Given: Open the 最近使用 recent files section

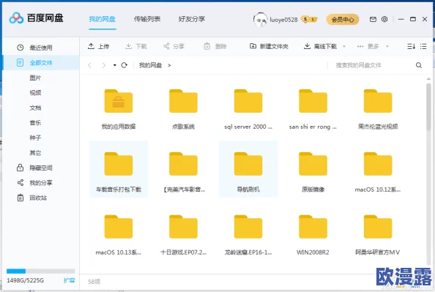Looking at the screenshot, I should click(x=41, y=48).
